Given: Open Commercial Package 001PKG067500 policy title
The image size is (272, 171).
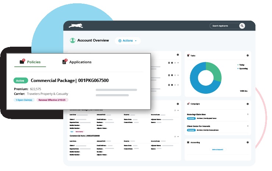Looking at the screenshot, I should (70, 81).
